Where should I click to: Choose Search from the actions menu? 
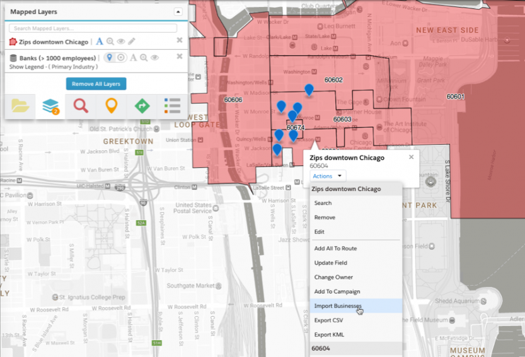tap(356, 203)
